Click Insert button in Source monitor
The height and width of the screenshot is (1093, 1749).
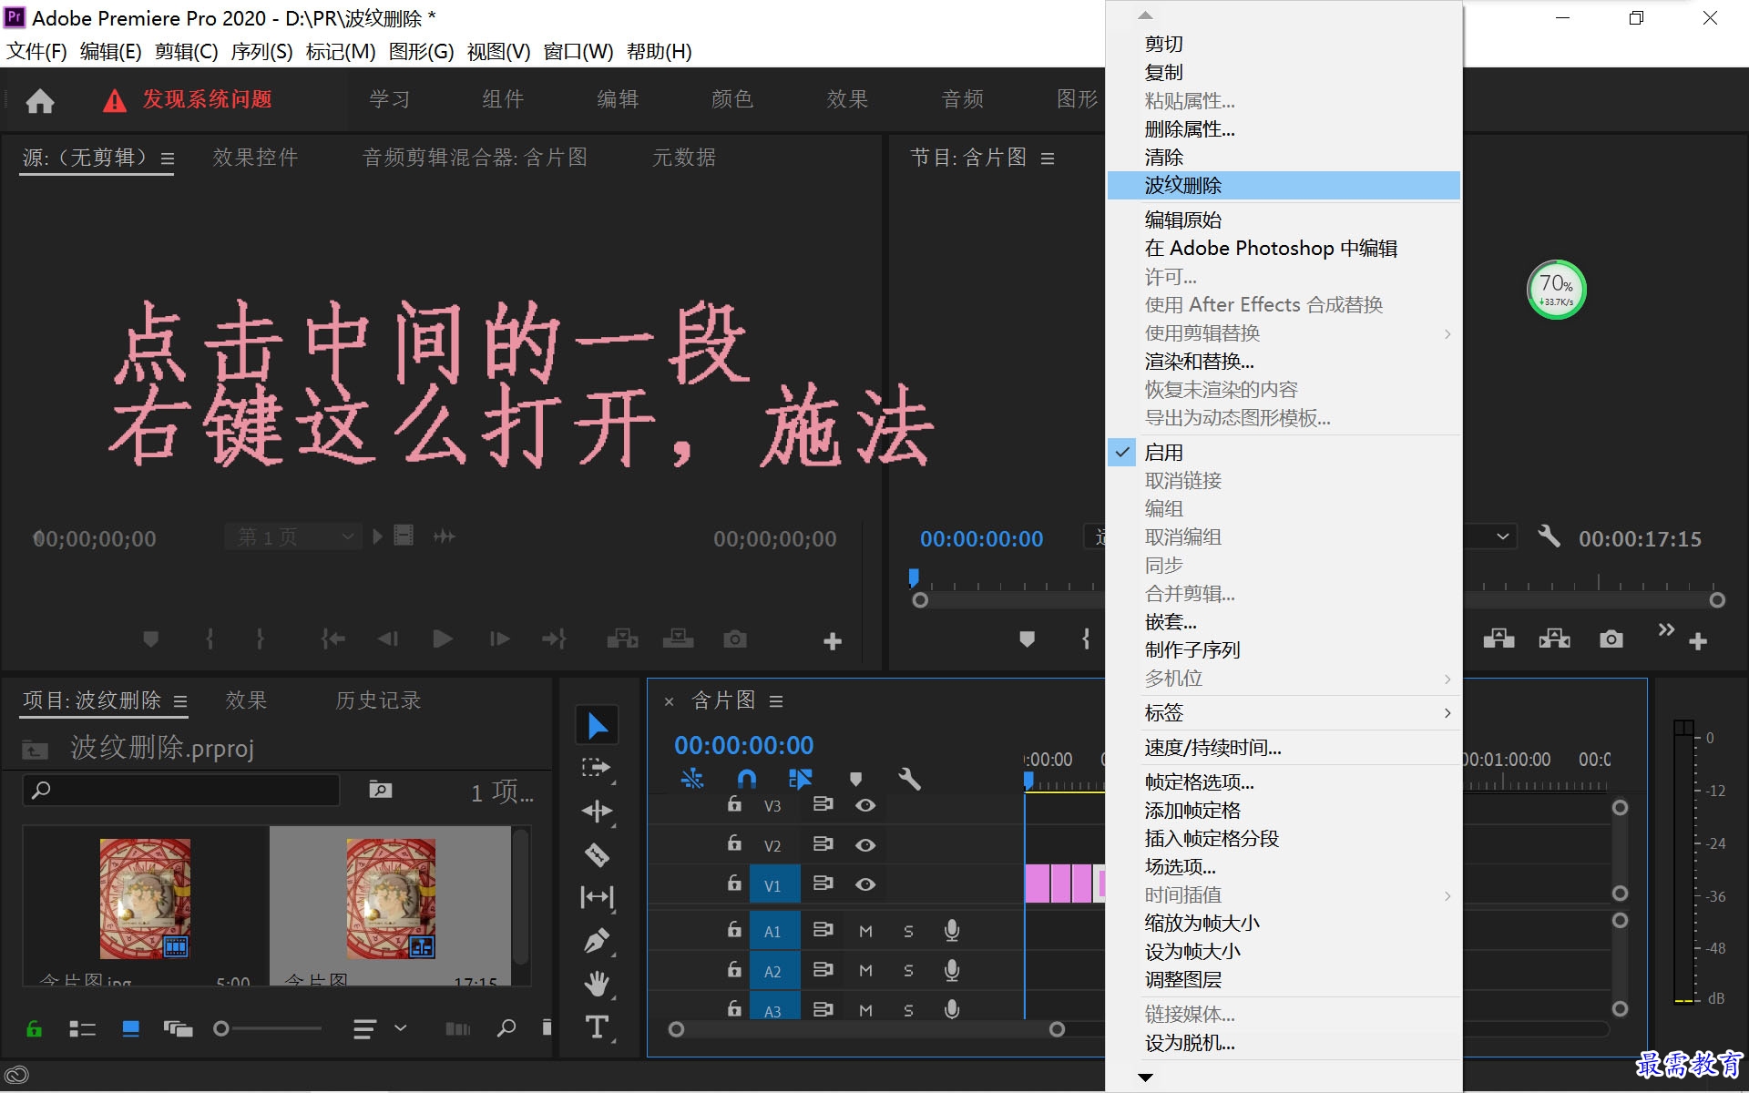[622, 639]
